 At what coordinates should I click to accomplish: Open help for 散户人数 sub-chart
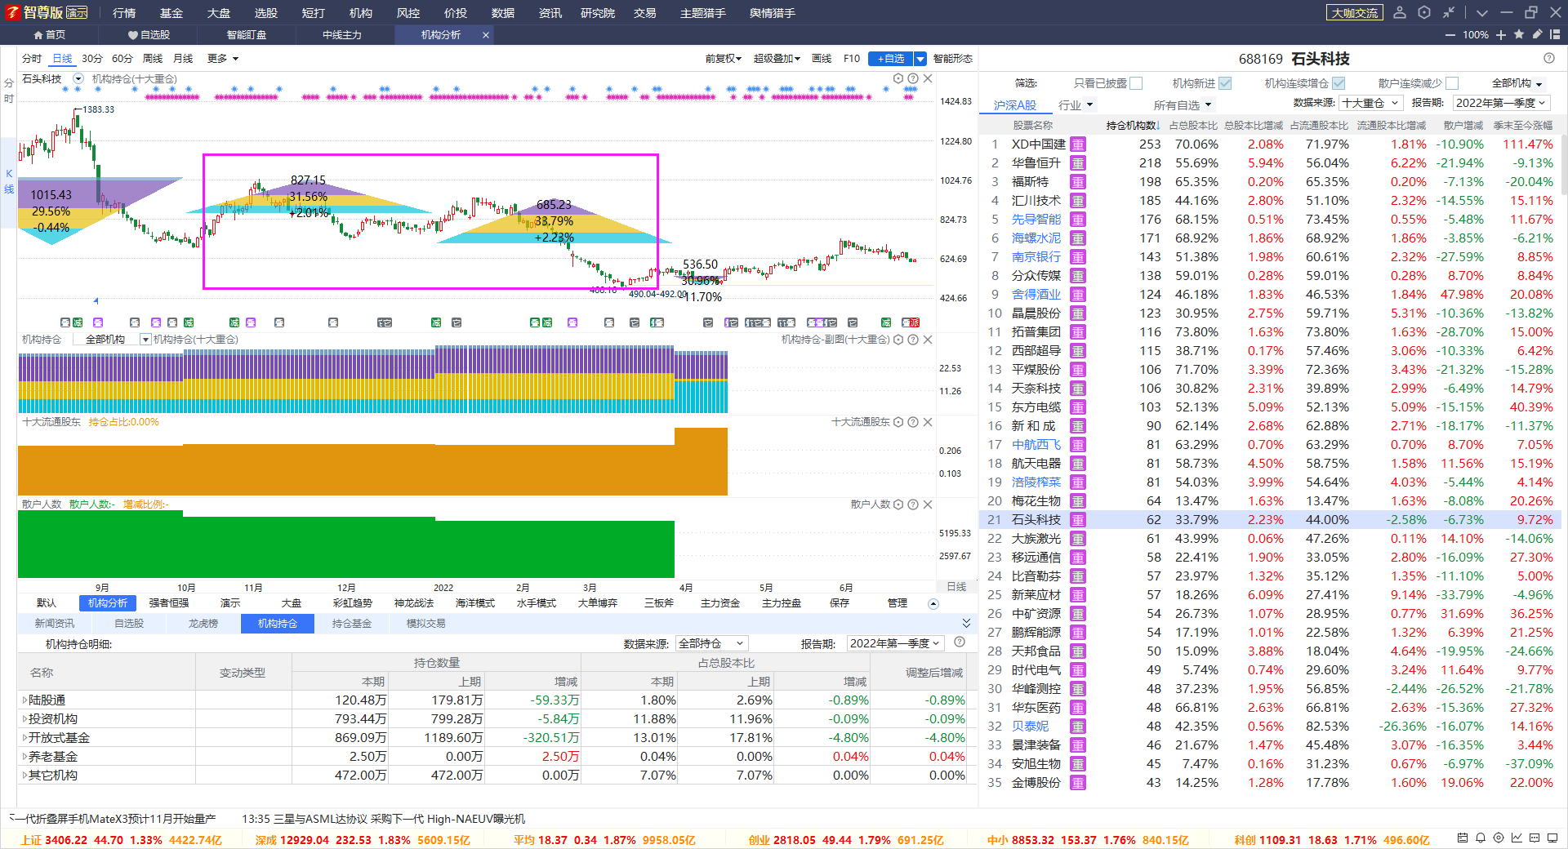pos(913,505)
